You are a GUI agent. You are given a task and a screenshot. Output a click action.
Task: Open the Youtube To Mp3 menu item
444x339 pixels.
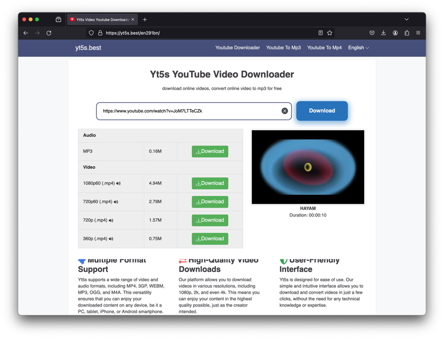pyautogui.click(x=283, y=48)
